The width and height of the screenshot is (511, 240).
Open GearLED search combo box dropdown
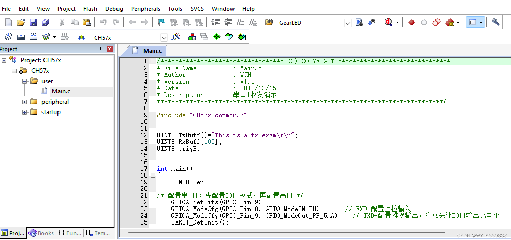[348, 23]
